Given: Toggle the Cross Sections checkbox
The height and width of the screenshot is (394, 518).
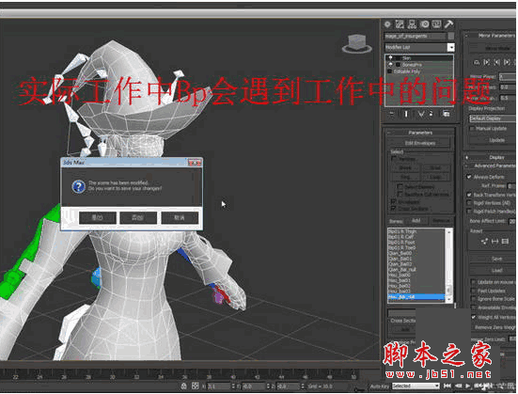Looking at the screenshot, I should click(x=394, y=209).
